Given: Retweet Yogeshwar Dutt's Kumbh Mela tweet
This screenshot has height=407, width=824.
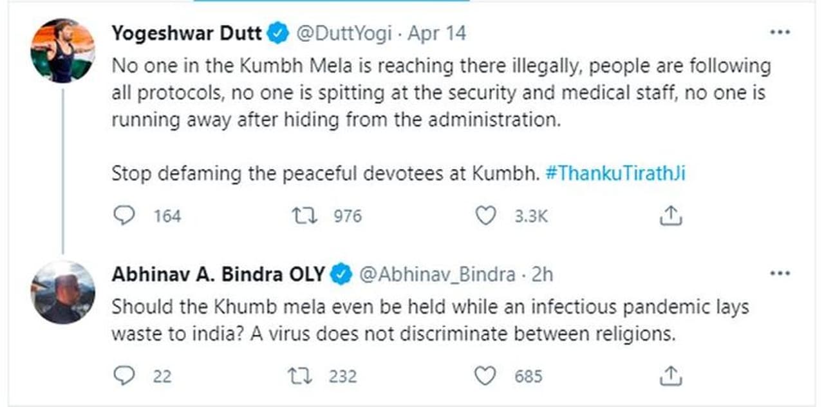Looking at the screenshot, I should point(304,216).
